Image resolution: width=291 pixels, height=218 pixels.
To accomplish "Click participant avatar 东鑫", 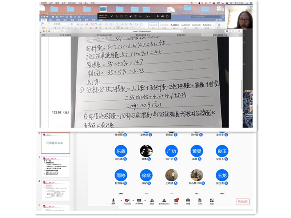I will (120, 151).
